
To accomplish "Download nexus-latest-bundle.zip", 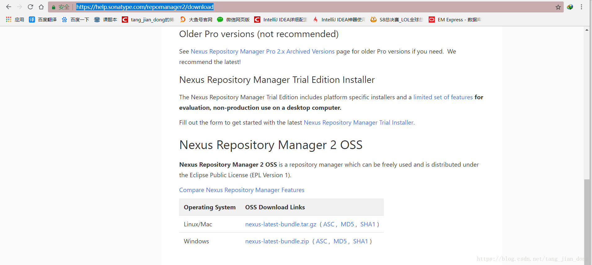I will (x=277, y=241).
